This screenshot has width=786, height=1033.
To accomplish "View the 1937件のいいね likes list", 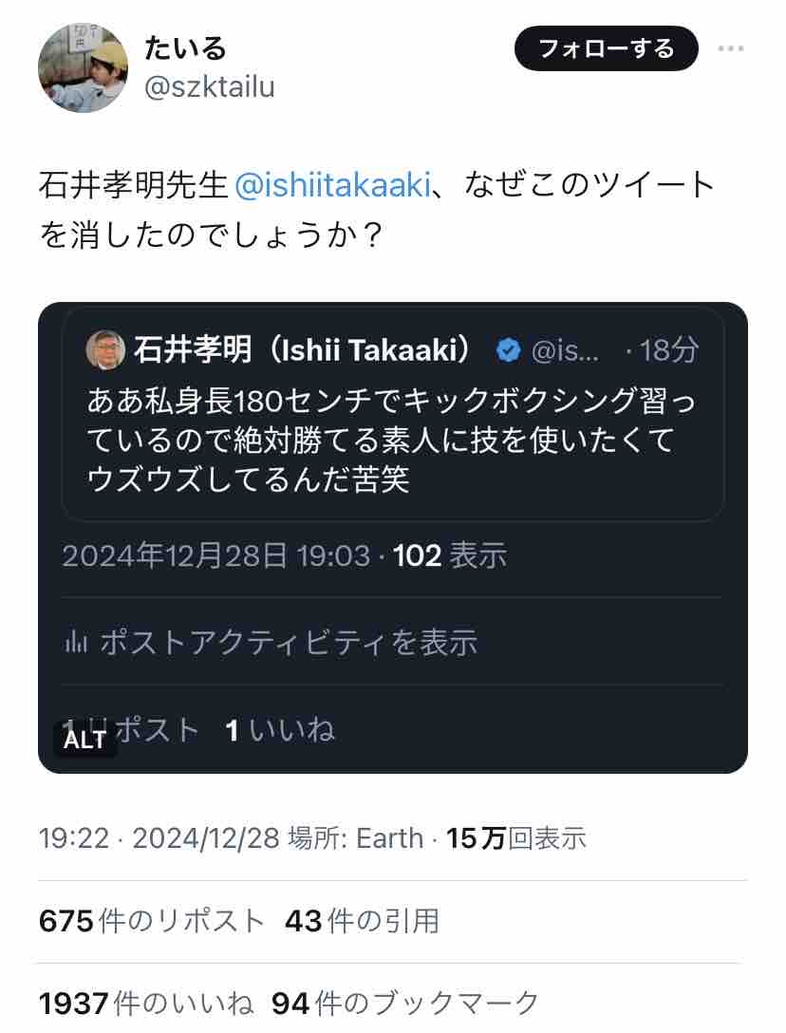I will click(x=146, y=1003).
